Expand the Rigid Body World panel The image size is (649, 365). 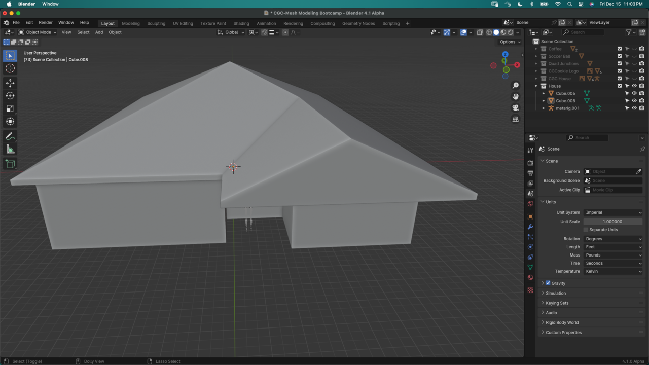pyautogui.click(x=562, y=322)
